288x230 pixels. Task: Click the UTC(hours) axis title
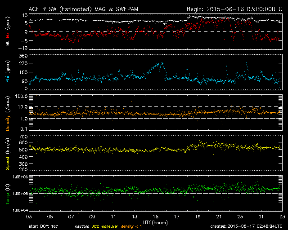coord(156,222)
